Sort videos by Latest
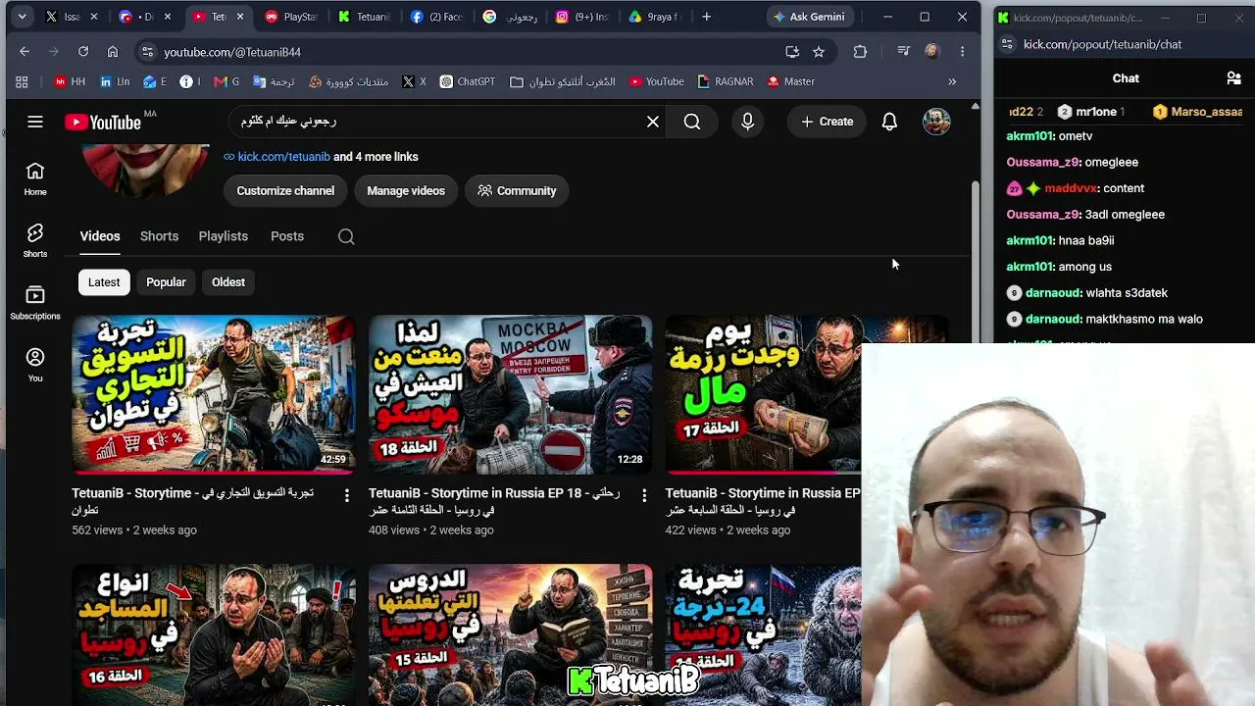 (x=104, y=282)
